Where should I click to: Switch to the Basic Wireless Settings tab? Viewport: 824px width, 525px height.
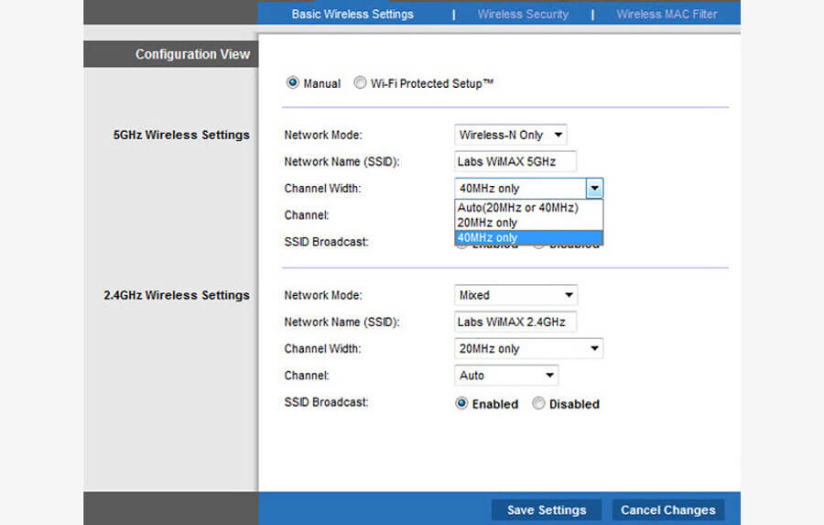[352, 14]
